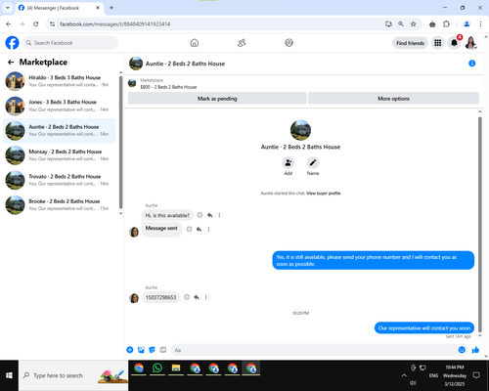
Task: Open the Jones - 3 Beds 3 Baths House chat
Action: (x=59, y=106)
